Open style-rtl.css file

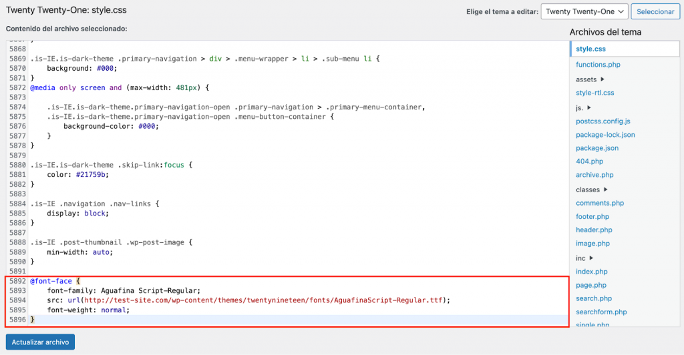[594, 93]
